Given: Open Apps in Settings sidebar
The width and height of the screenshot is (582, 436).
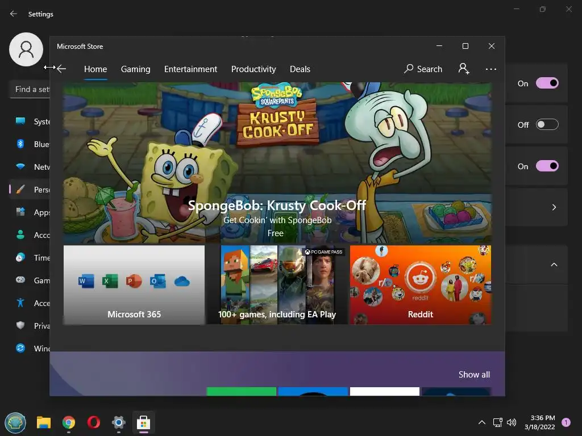Looking at the screenshot, I should click(x=30, y=212).
